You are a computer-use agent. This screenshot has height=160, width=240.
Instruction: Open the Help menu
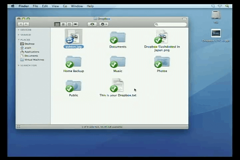pos(90,6)
